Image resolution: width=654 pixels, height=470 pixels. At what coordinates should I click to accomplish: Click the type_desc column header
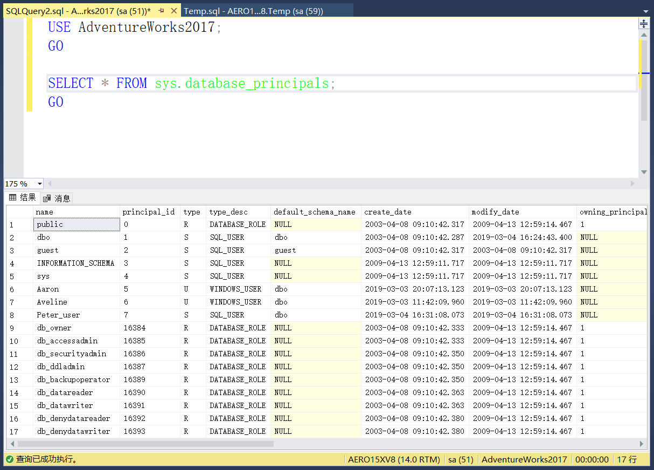click(x=237, y=212)
